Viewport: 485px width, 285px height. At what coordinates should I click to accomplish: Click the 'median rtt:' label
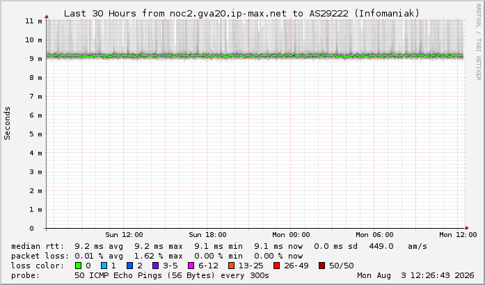click(x=38, y=246)
